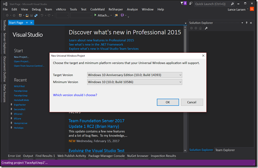Switch to the Team Explorer tab
Viewport: 258px width, 168px height.
coord(225,150)
